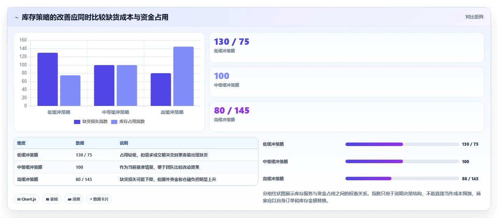Click the 高缓冲策略 缺货损失 bar at 80
Viewport: 498px width, 218px height.
(161, 89)
